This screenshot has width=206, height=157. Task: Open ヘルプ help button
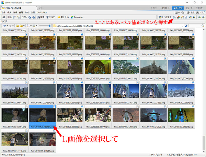pyautogui.click(x=201, y=13)
